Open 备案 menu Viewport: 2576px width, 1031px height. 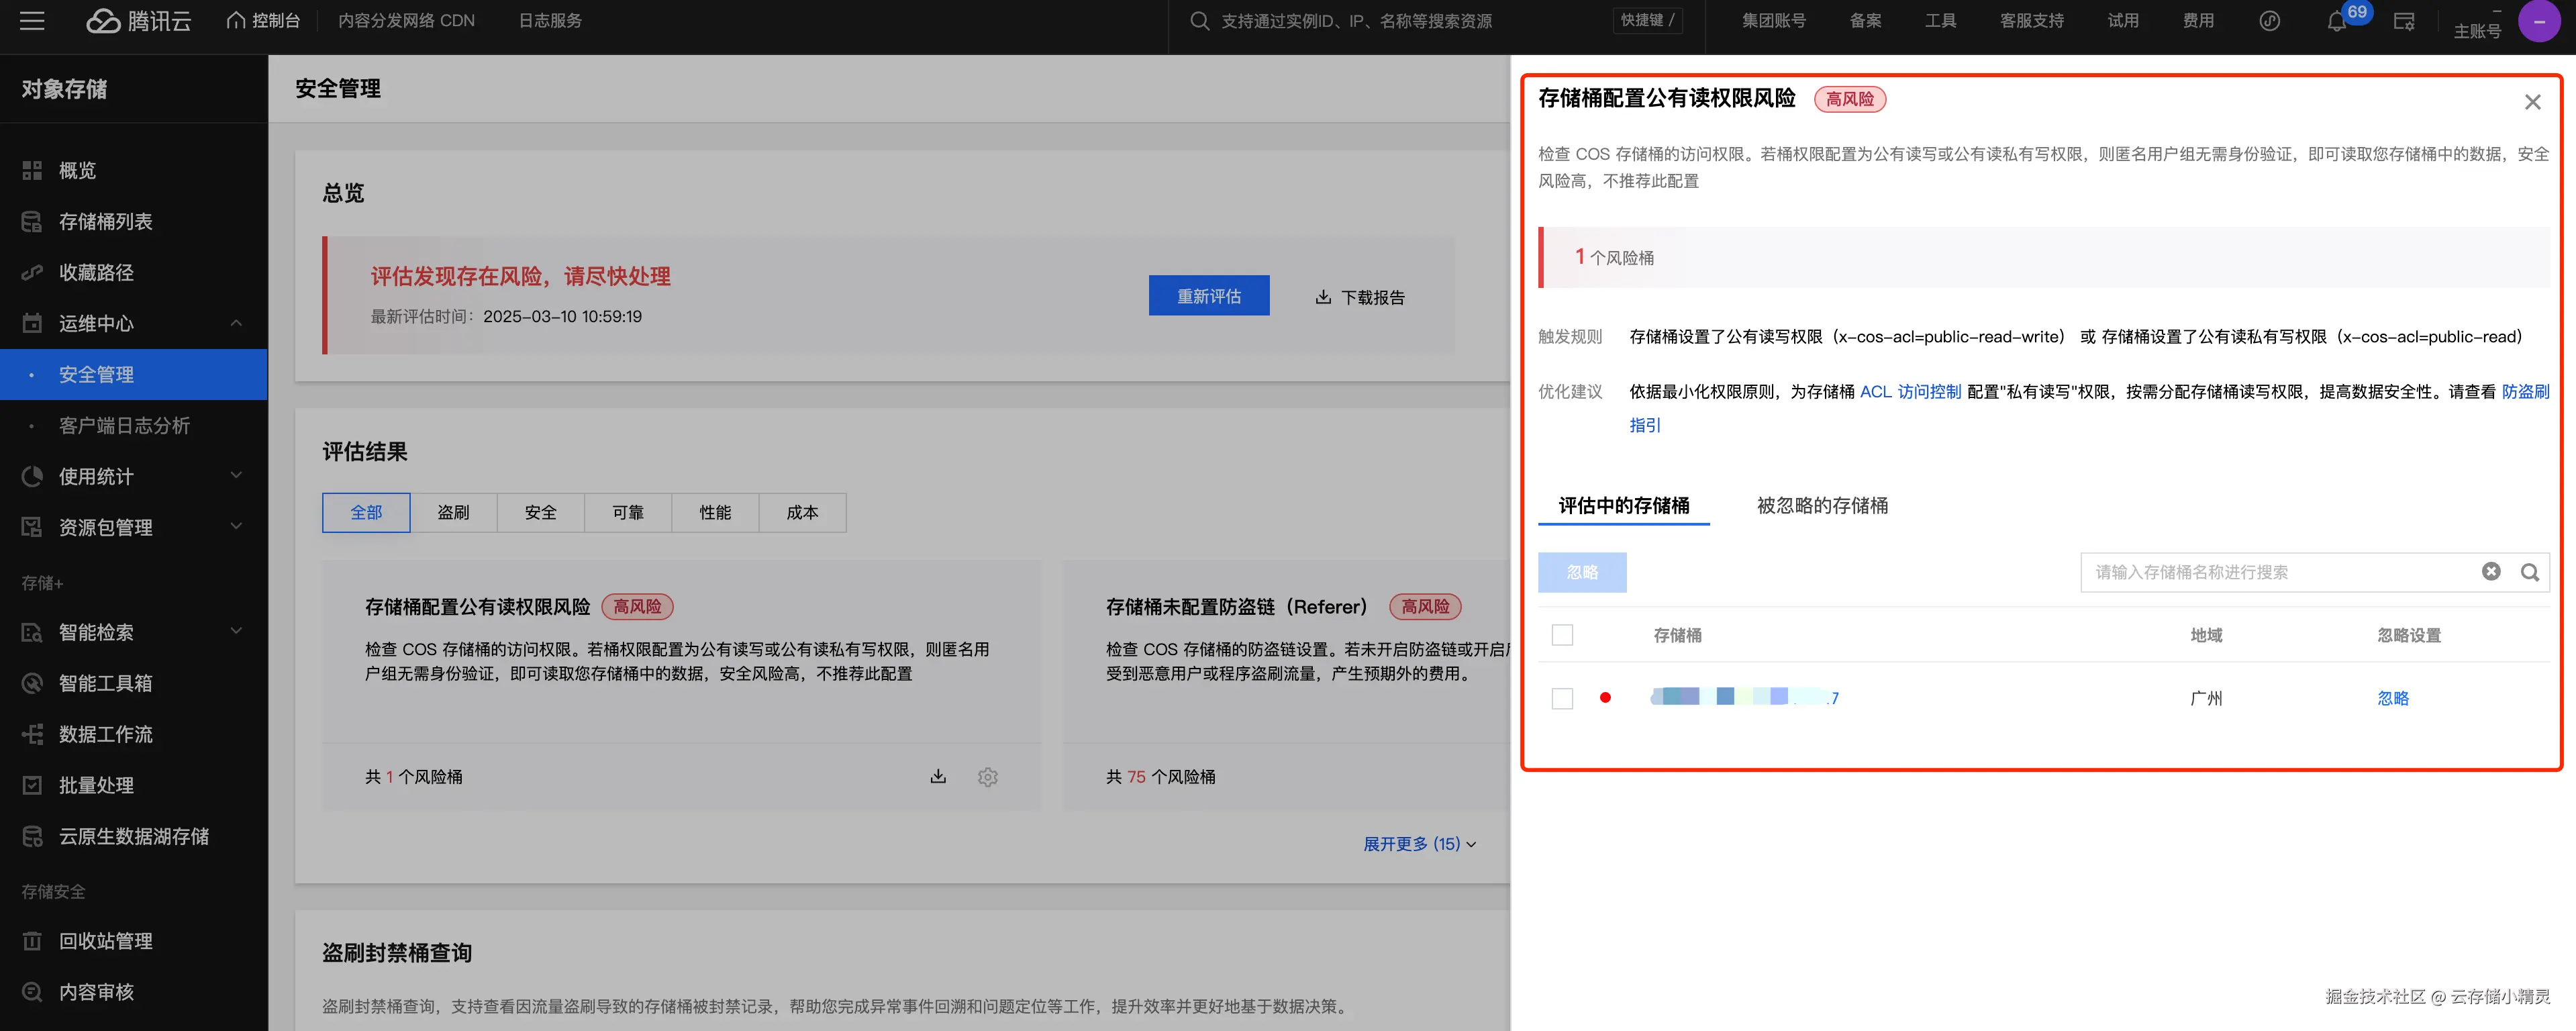click(x=1865, y=21)
